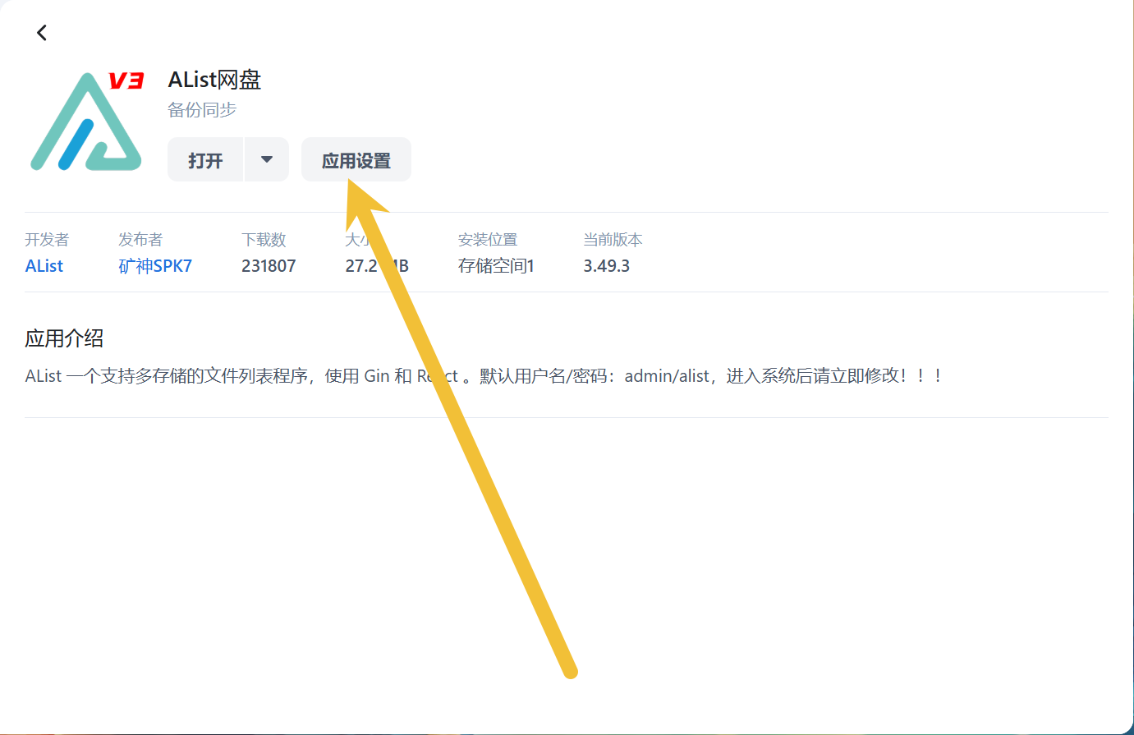Screen dimensions: 1134x735
Task: Click the 下载数 label
Action: 264,240
